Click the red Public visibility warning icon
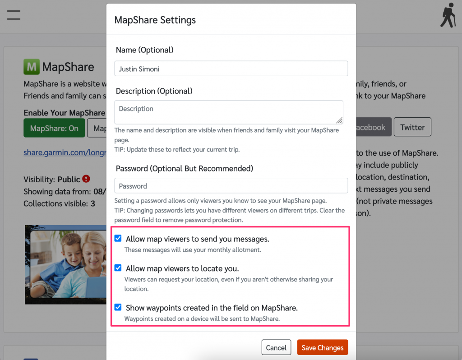Viewport: 462px width, 360px height. click(87, 179)
